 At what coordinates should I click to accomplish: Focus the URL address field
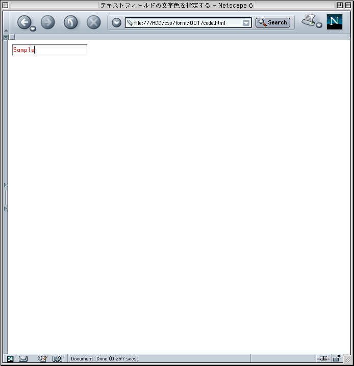pos(188,23)
